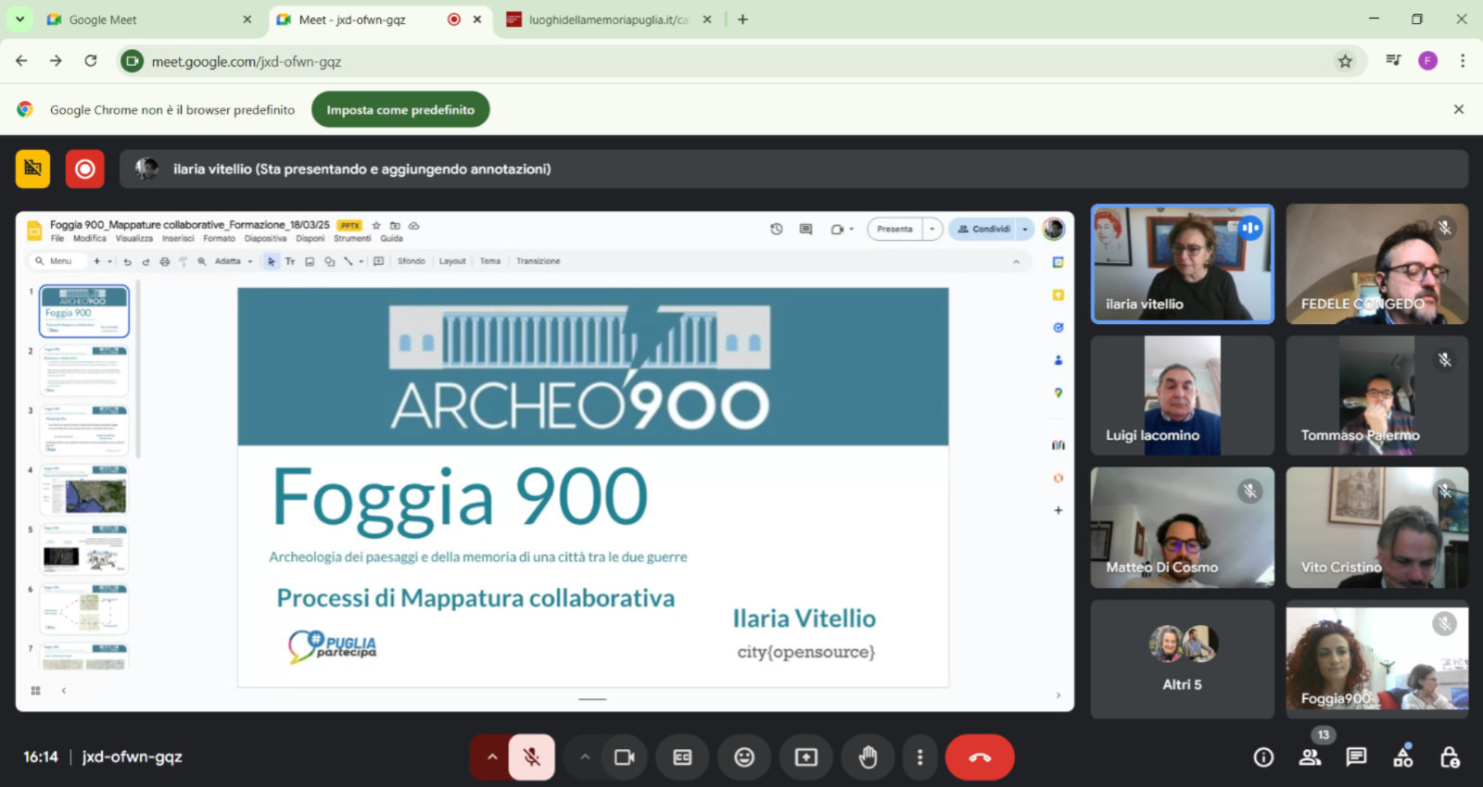Open the activities panel
1483x787 pixels.
tap(1403, 757)
